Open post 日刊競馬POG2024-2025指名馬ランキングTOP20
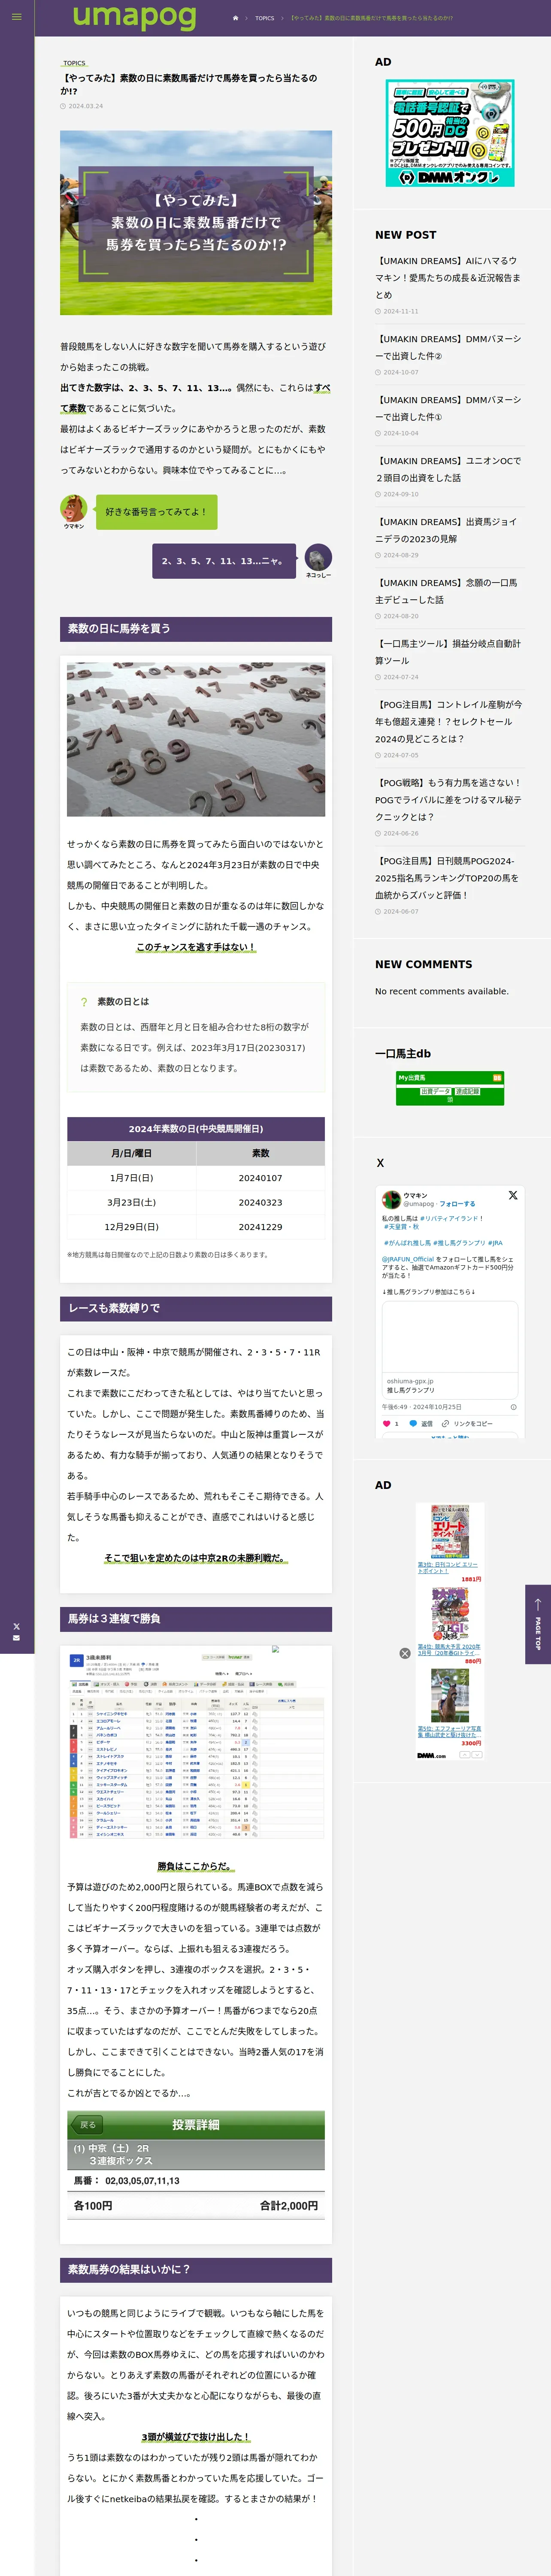This screenshot has height=2576, width=551. (448, 878)
